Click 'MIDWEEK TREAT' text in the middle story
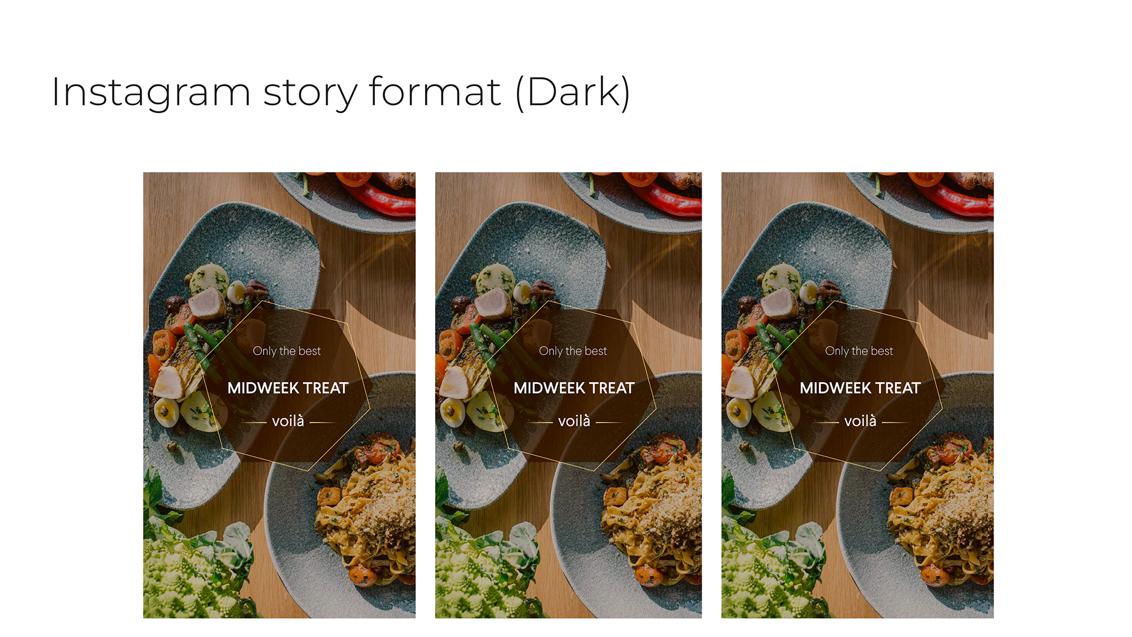 tap(574, 388)
